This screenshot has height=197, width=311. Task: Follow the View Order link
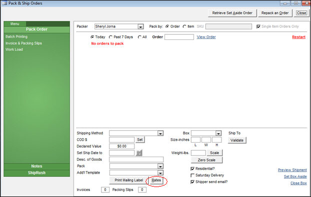pyautogui.click(x=206, y=37)
